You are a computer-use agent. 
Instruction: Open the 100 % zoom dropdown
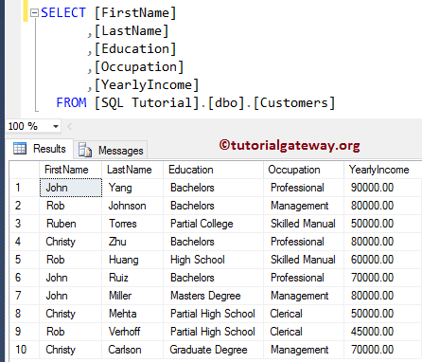(x=56, y=127)
